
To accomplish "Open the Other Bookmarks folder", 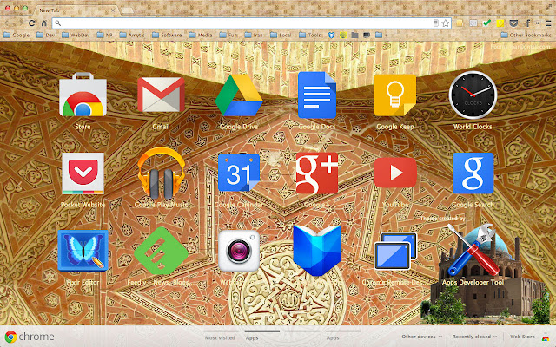I will point(526,35).
